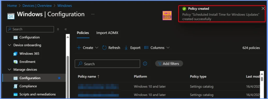Open the Columns dropdown
The height and width of the screenshot is (99, 268).
pos(157,48)
